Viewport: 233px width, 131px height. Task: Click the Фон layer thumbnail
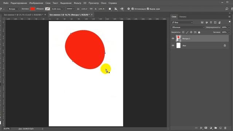178,45
